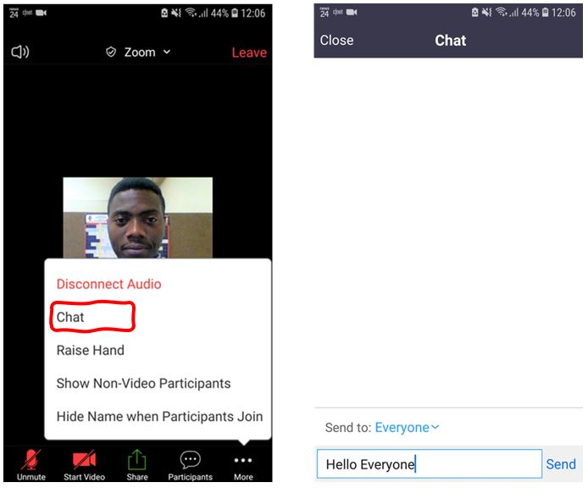This screenshot has height=488, width=588.
Task: Tap the speaker audio icon
Action: click(x=20, y=53)
